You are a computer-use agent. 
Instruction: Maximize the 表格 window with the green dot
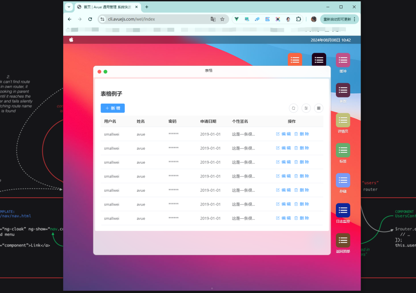click(x=105, y=72)
